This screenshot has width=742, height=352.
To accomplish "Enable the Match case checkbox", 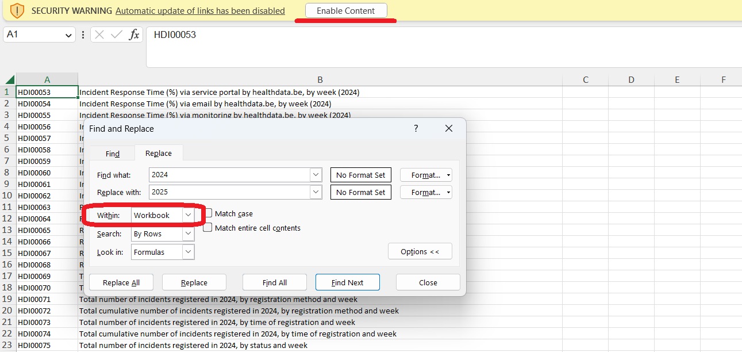I will (x=208, y=213).
